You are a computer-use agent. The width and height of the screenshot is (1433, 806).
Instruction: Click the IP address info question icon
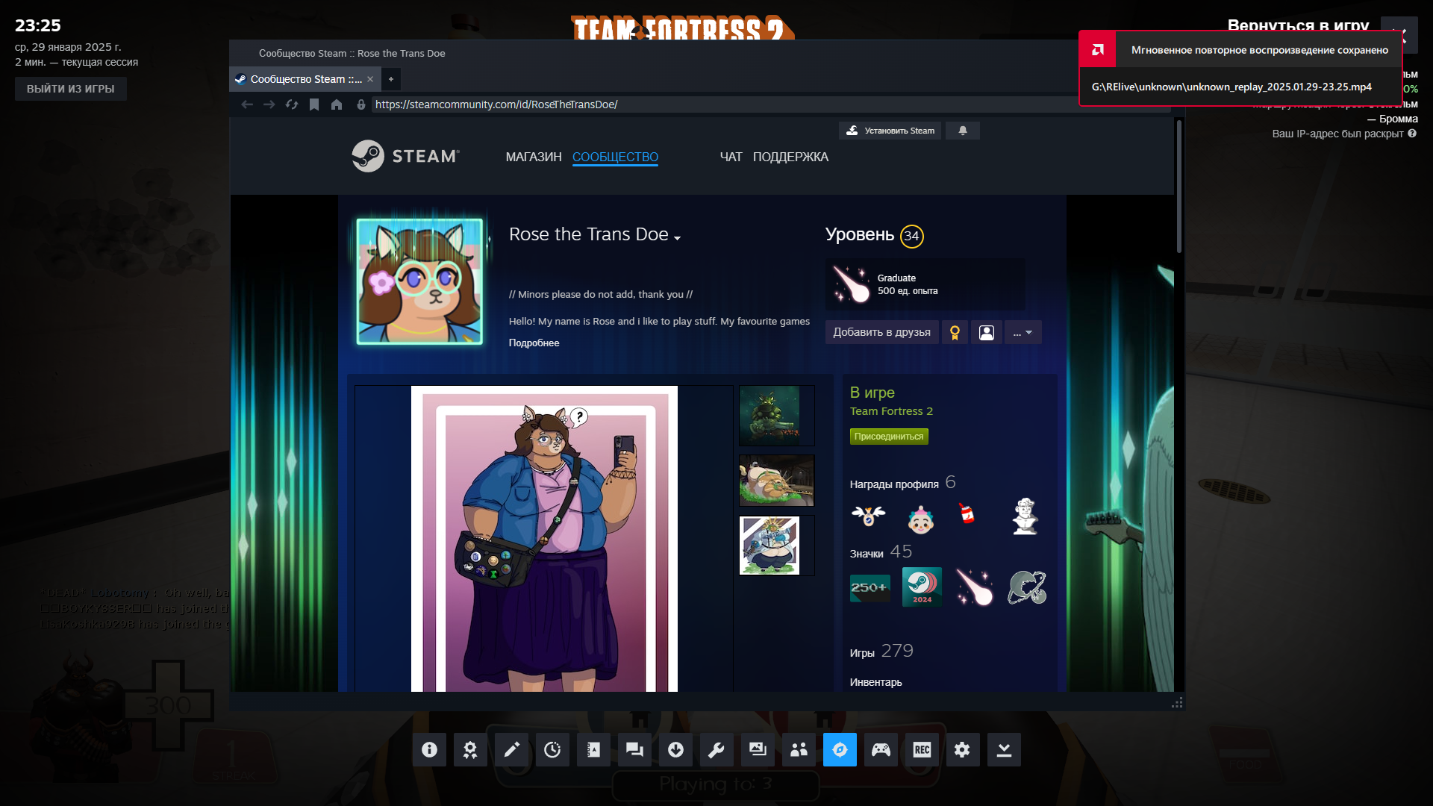point(1412,134)
